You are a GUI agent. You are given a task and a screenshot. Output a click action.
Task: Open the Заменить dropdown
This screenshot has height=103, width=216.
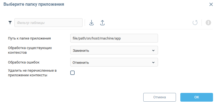click(114, 50)
